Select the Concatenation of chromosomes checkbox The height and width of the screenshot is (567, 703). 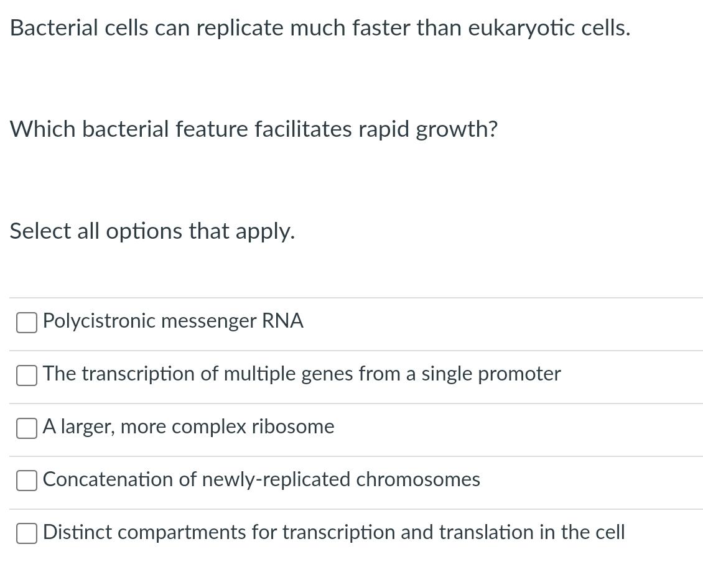(x=26, y=481)
